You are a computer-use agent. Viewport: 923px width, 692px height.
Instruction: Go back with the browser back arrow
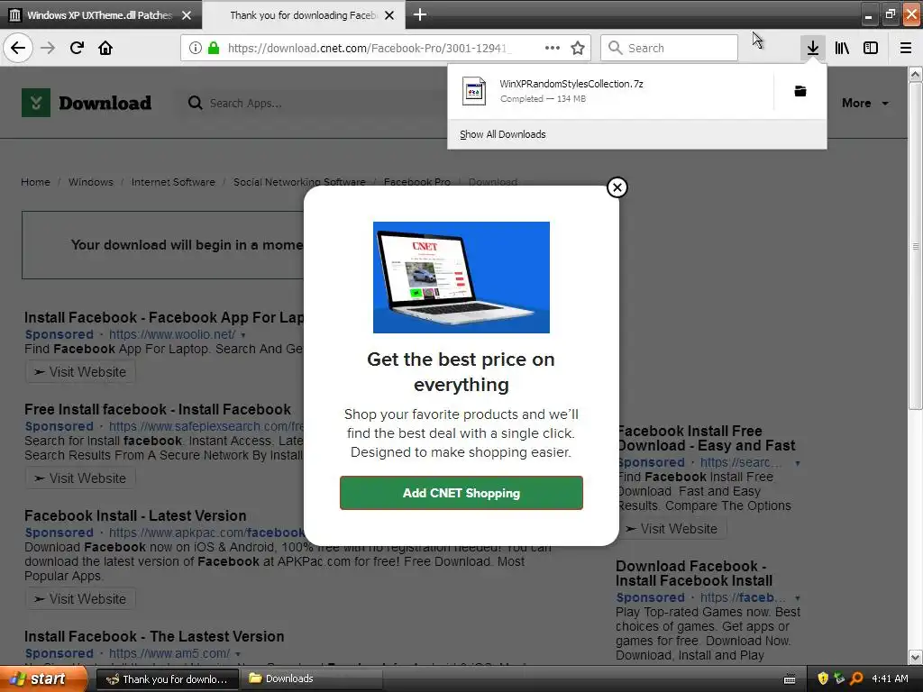point(18,48)
